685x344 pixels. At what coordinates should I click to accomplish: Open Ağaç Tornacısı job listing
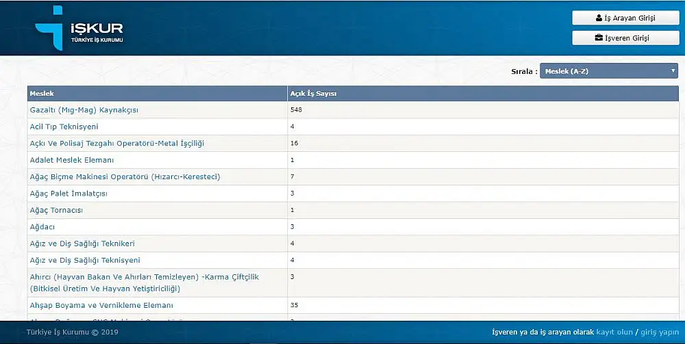click(x=56, y=210)
